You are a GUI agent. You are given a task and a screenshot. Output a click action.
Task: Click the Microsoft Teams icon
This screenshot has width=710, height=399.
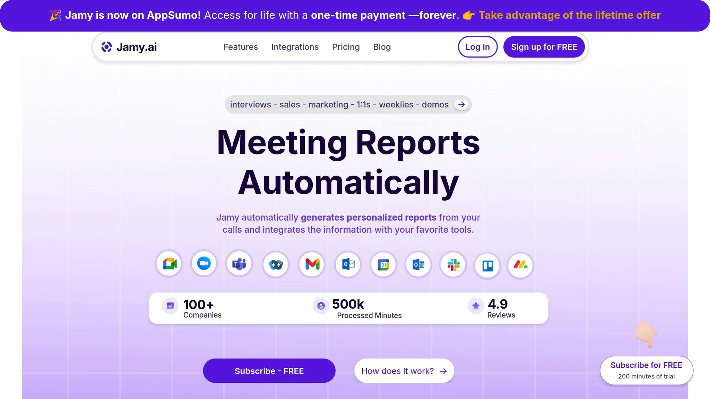(239, 264)
